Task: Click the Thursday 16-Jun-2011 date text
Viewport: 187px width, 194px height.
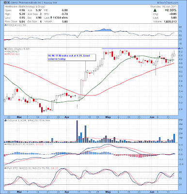Action: [163, 7]
